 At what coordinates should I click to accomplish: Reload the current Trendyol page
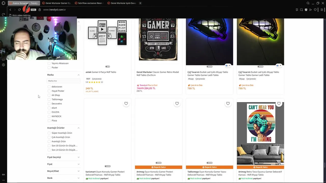[x=19, y=10]
